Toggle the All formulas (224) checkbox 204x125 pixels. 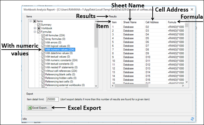coord(43,35)
